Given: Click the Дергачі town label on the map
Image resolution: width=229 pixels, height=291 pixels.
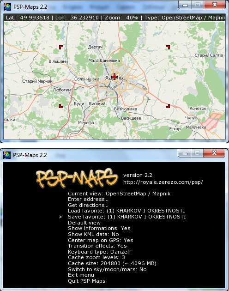Looking at the screenshot, I should tap(96, 47).
